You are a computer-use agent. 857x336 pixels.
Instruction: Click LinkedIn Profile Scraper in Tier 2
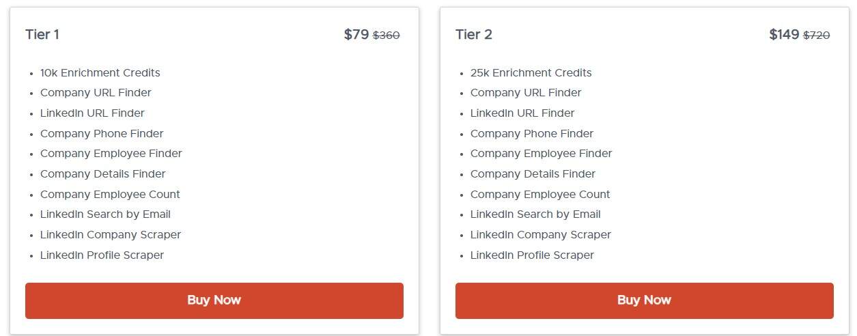pyautogui.click(x=532, y=255)
